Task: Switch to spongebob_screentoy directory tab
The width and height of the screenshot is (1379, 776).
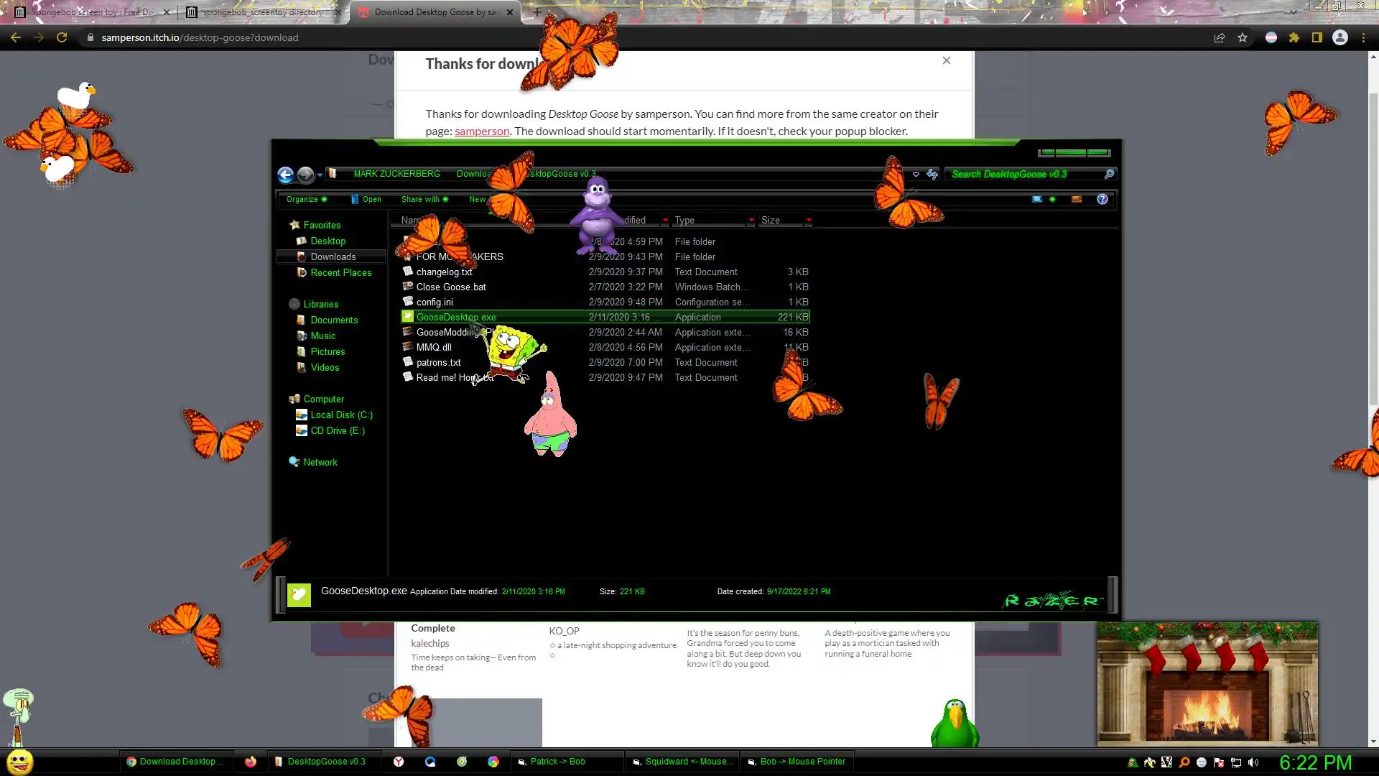Action: click(x=262, y=12)
